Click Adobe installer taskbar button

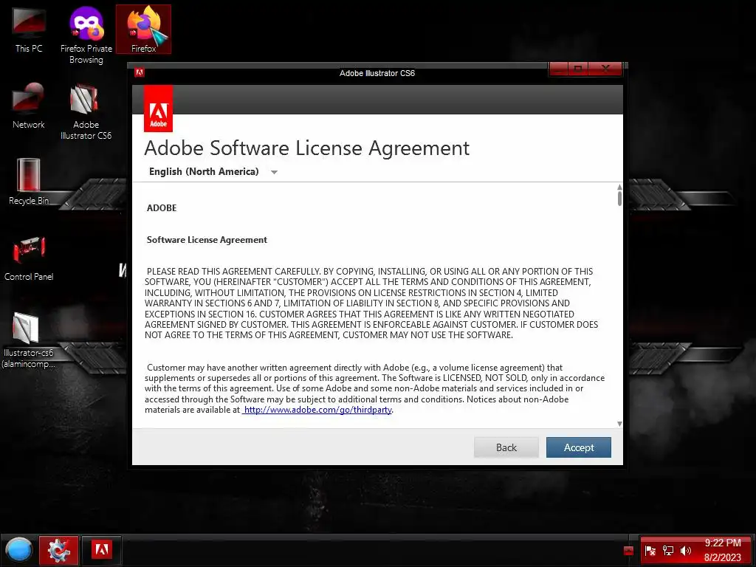[101, 550]
